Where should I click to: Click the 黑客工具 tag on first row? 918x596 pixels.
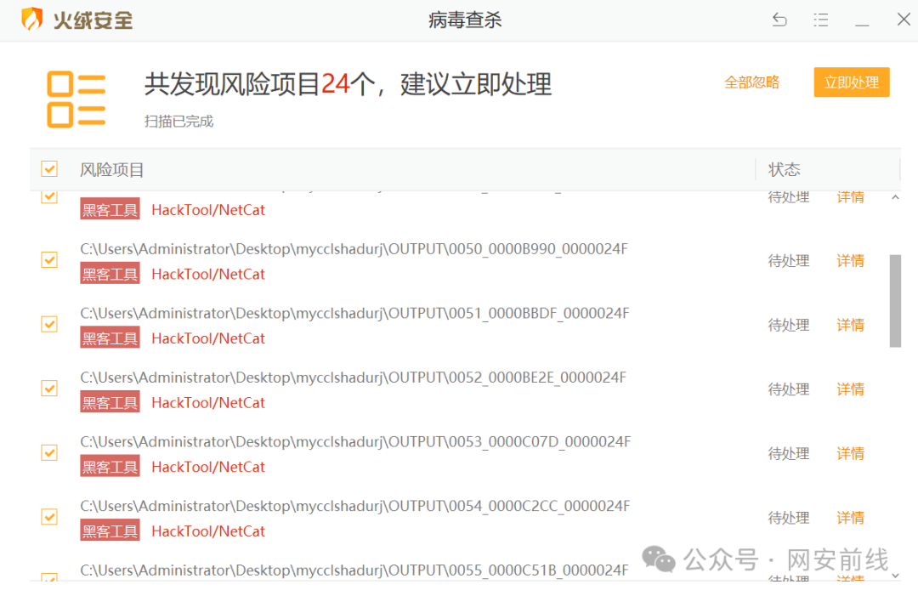(x=109, y=209)
